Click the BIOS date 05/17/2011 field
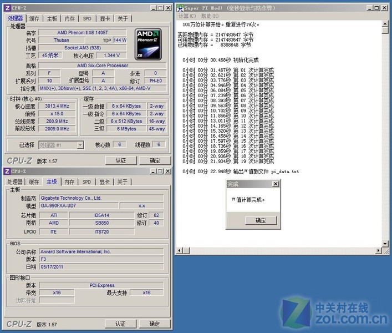 (101, 267)
